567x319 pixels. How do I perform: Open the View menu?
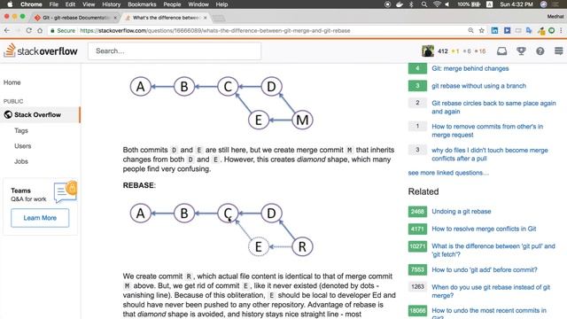[x=89, y=4]
